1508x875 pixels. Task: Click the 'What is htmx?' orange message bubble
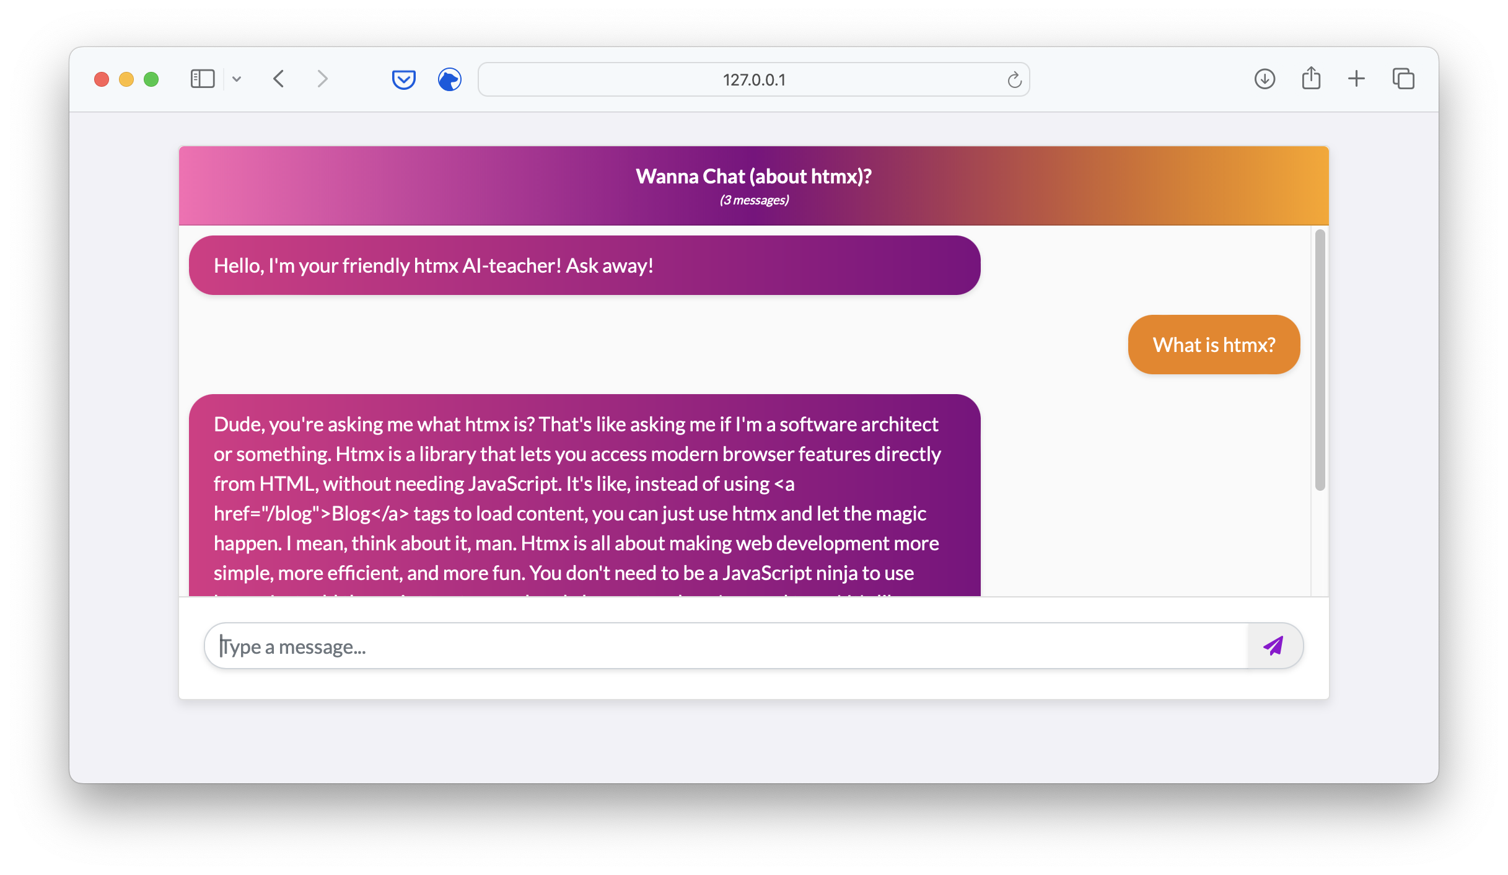click(1213, 345)
